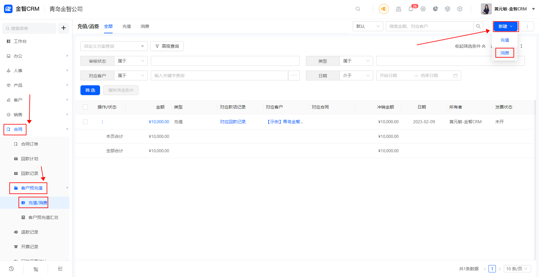Choose 充值 from the 新建 dropdown
The image size is (539, 277).
(505, 40)
